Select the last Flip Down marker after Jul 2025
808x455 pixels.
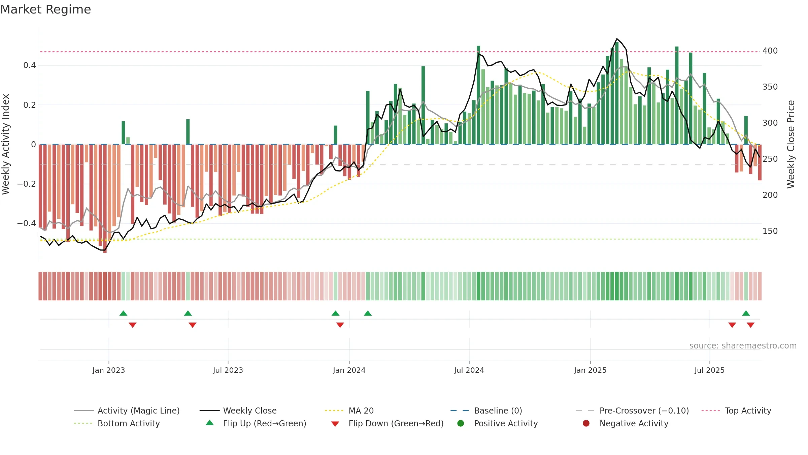point(751,325)
